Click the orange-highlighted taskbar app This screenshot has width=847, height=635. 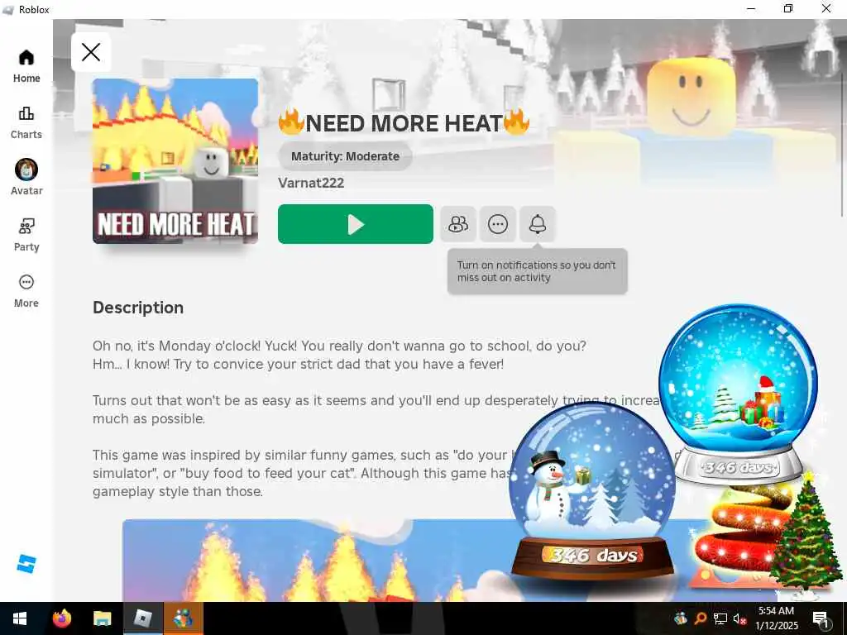pos(184,618)
